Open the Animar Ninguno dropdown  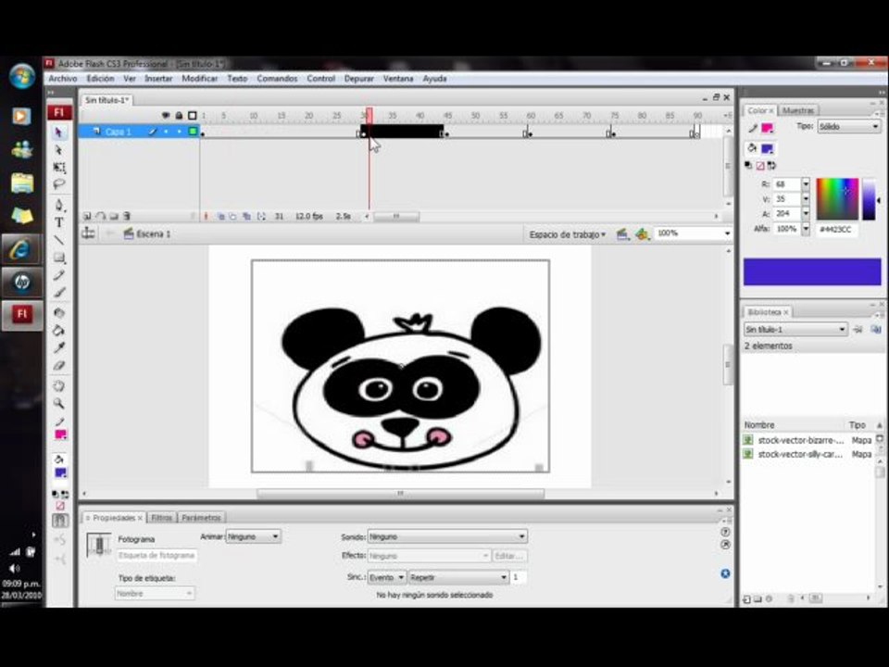[x=253, y=536]
